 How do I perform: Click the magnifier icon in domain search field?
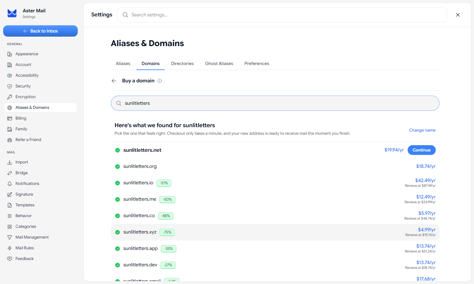click(x=119, y=103)
